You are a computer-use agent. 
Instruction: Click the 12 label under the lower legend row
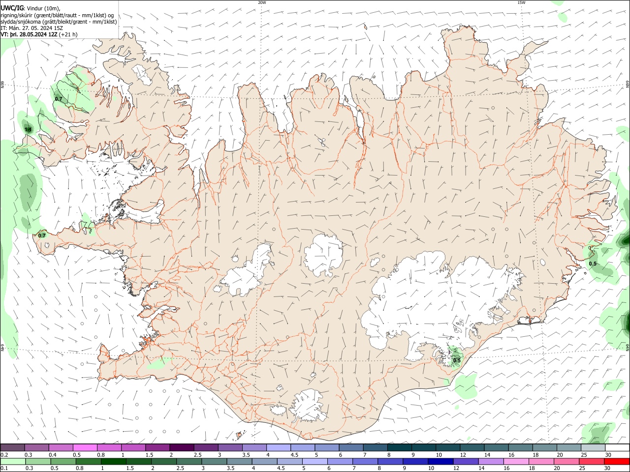click(456, 469)
